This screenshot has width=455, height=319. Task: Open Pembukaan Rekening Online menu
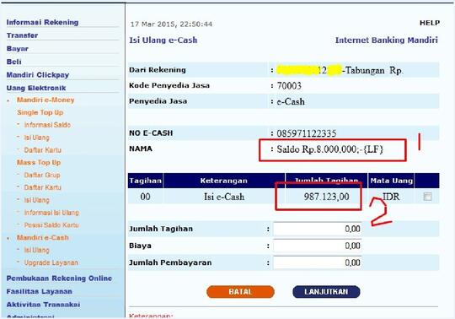(x=59, y=278)
